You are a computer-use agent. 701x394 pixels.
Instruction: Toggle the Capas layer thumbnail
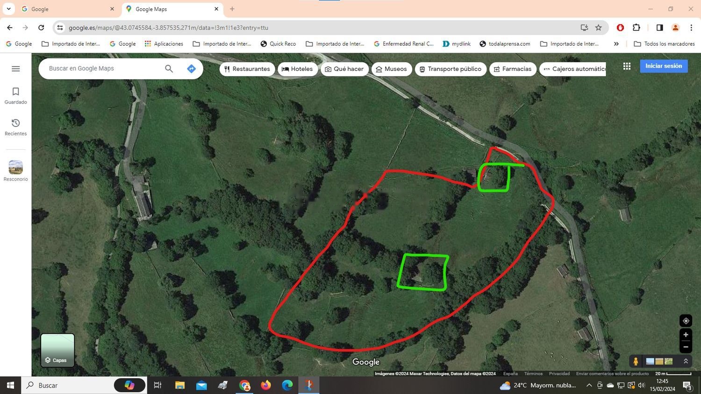57,350
